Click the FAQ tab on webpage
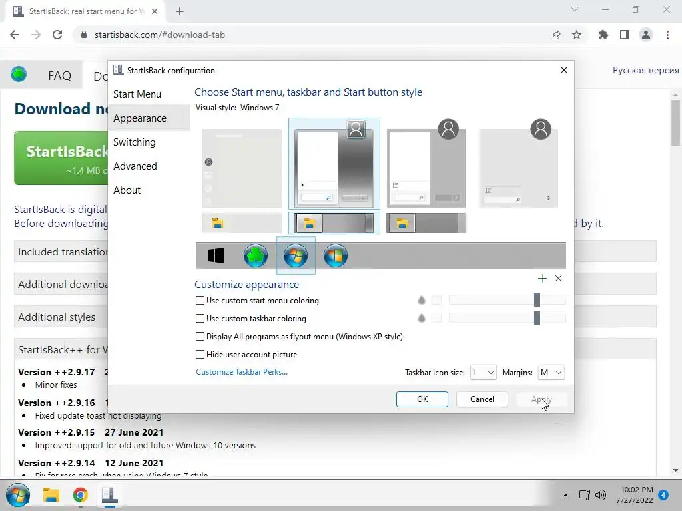This screenshot has height=511, width=682. point(59,76)
